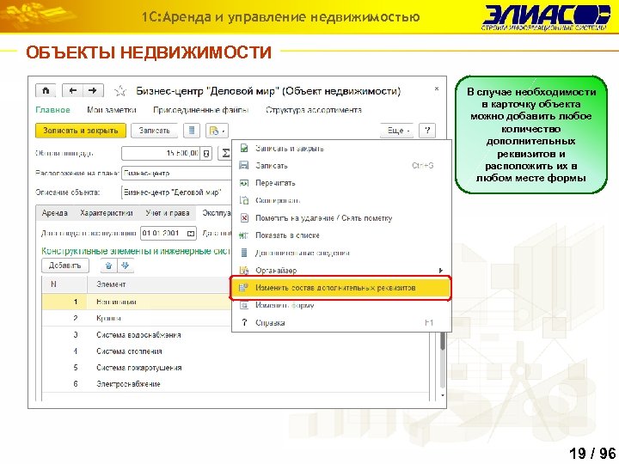Image resolution: width=619 pixels, height=464 pixels.
Task: Click the sigma sum button
Action: pos(224,154)
